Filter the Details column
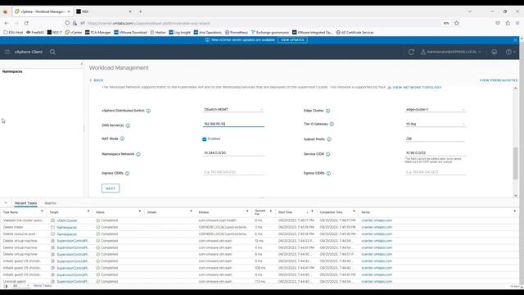Image resolution: width=524 pixels, height=295 pixels. (x=191, y=211)
